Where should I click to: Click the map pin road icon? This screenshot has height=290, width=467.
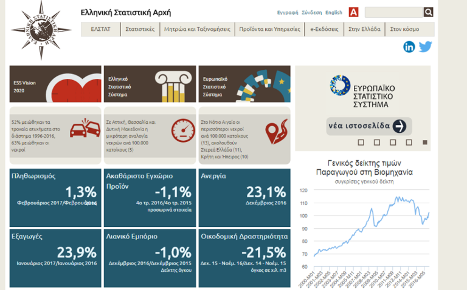tap(277, 132)
